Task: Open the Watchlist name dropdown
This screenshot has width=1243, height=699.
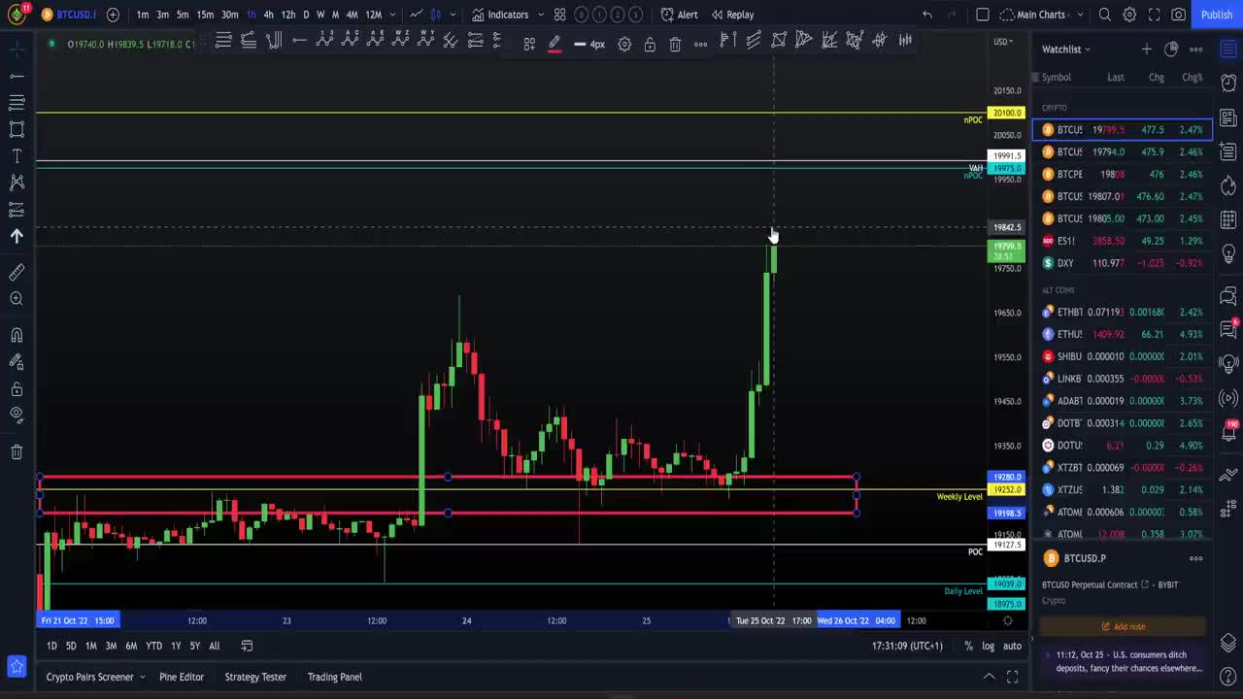Action: 1066,49
